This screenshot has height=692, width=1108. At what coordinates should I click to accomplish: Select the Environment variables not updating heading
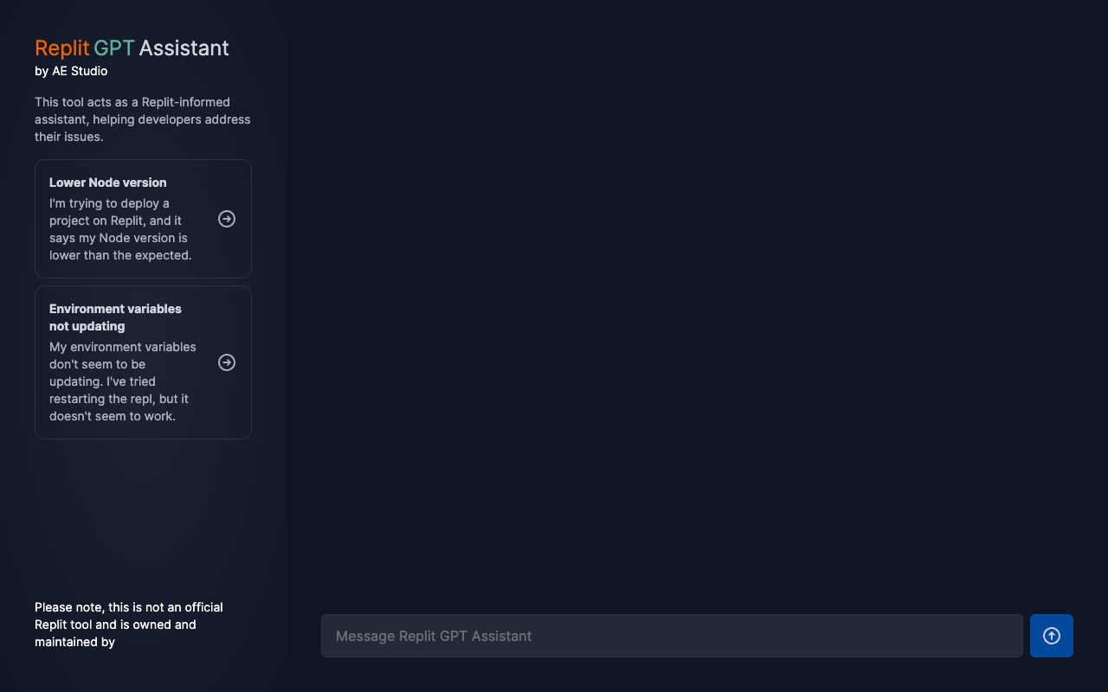[x=115, y=317]
